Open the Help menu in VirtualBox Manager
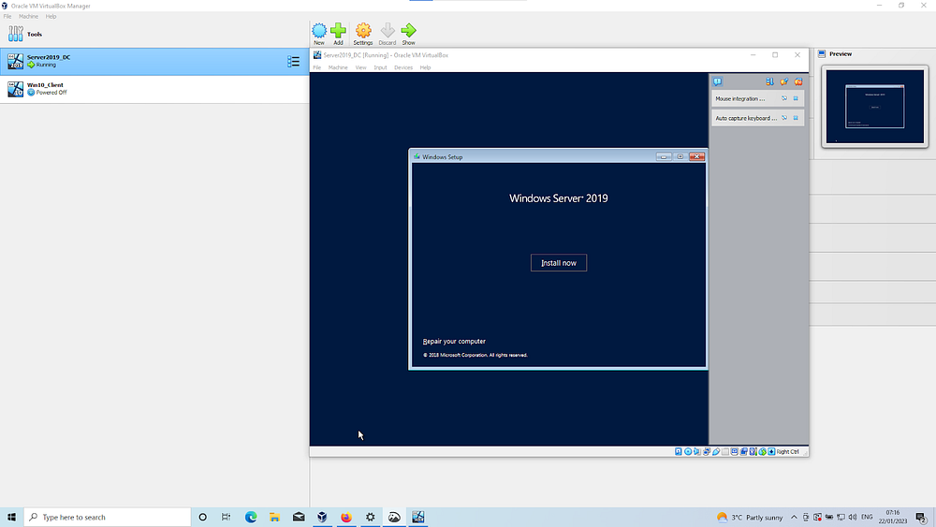936x527 pixels. [x=51, y=16]
